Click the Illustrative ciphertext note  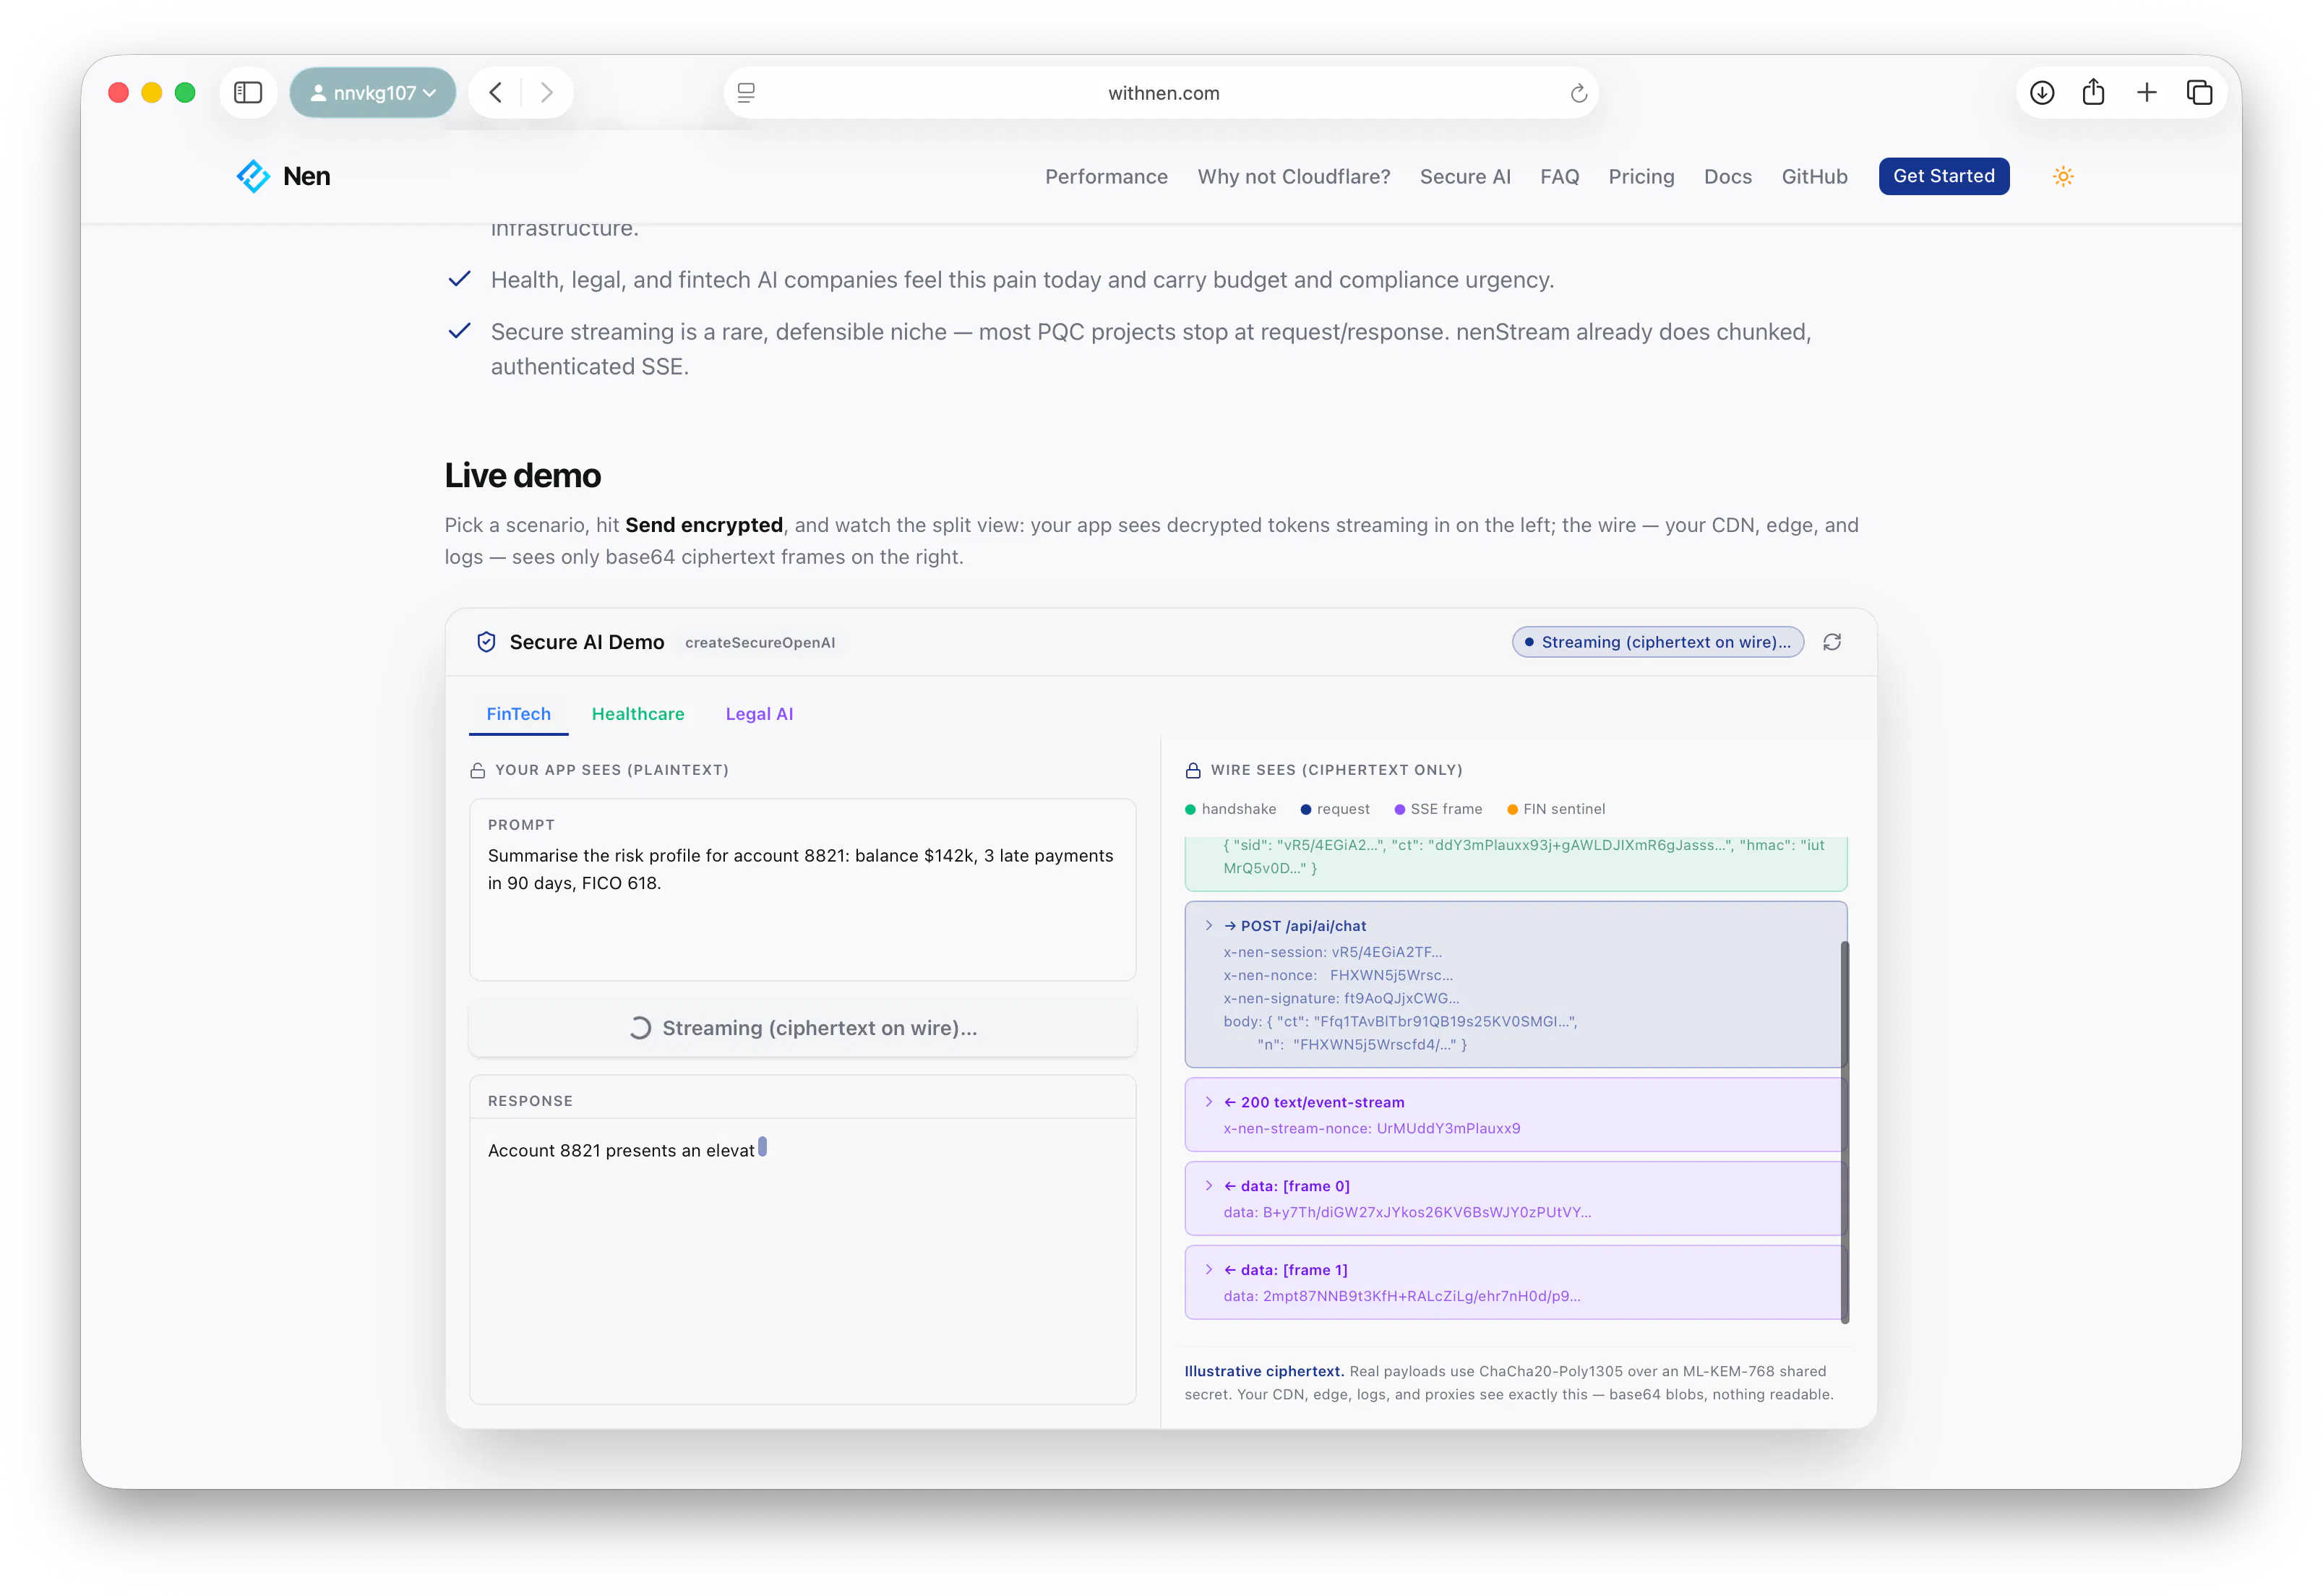(x=1508, y=1383)
